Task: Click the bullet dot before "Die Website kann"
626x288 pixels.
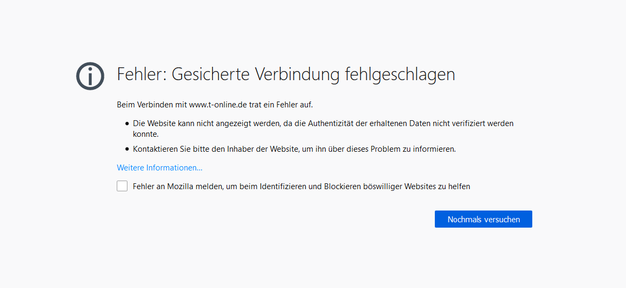Action: [x=127, y=124]
